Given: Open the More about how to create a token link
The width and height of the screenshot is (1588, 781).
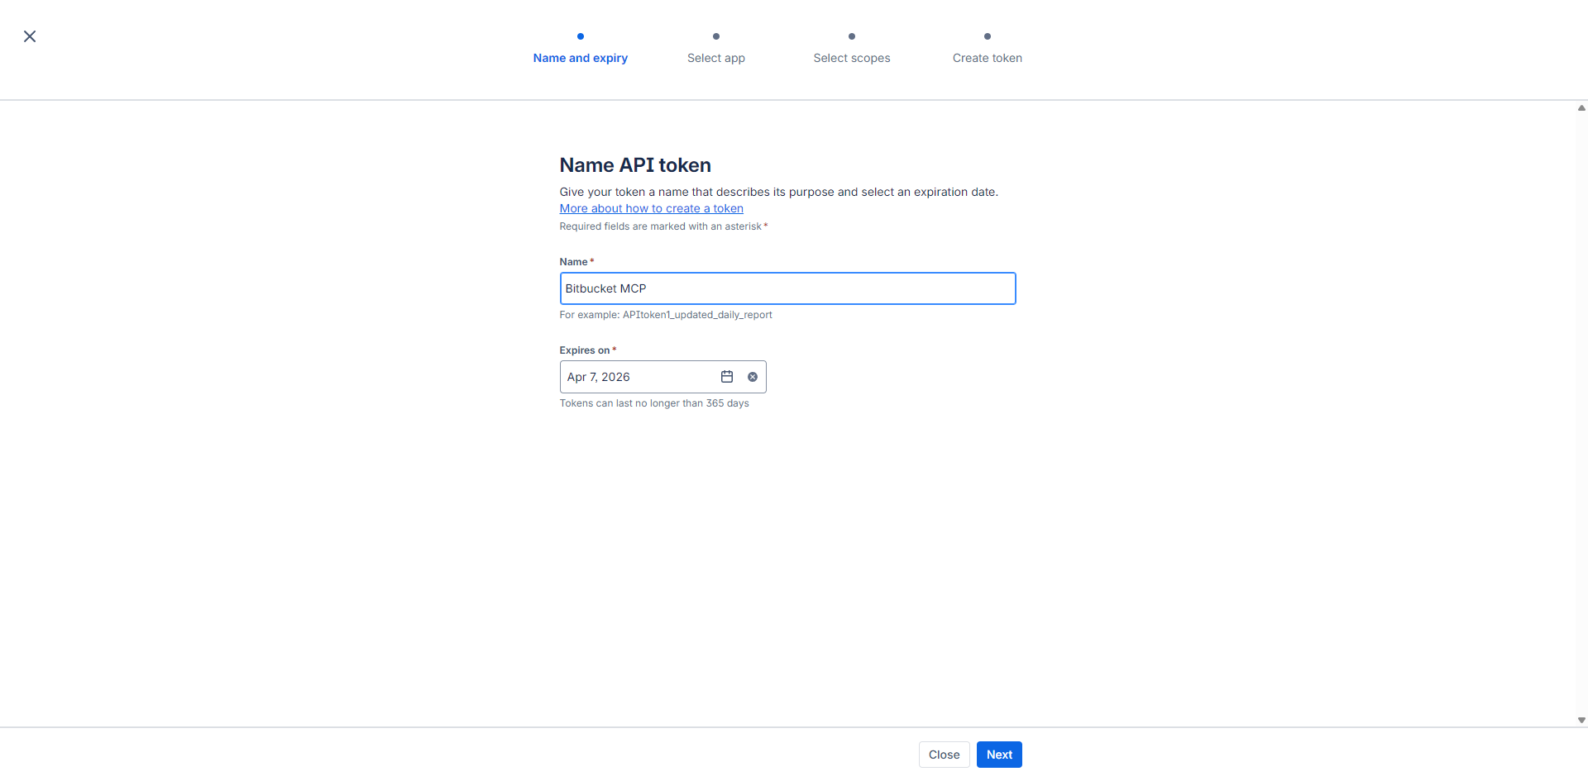Looking at the screenshot, I should (x=651, y=208).
